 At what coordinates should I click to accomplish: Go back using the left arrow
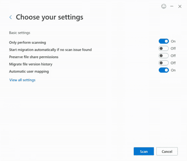click(x=11, y=17)
